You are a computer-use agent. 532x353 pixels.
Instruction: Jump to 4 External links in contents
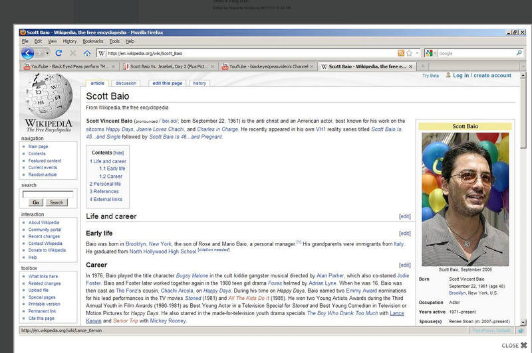(106, 199)
